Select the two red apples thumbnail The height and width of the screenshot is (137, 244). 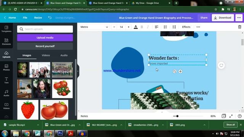tap(54, 110)
